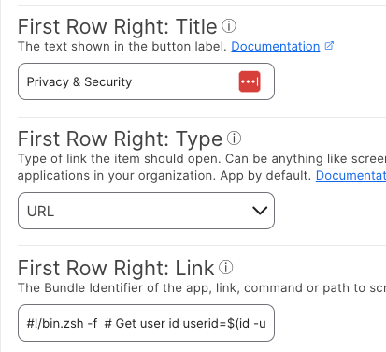Click info icon beside First Row Right: Link
Image resolution: width=386 pixels, height=352 pixels.
226,268
